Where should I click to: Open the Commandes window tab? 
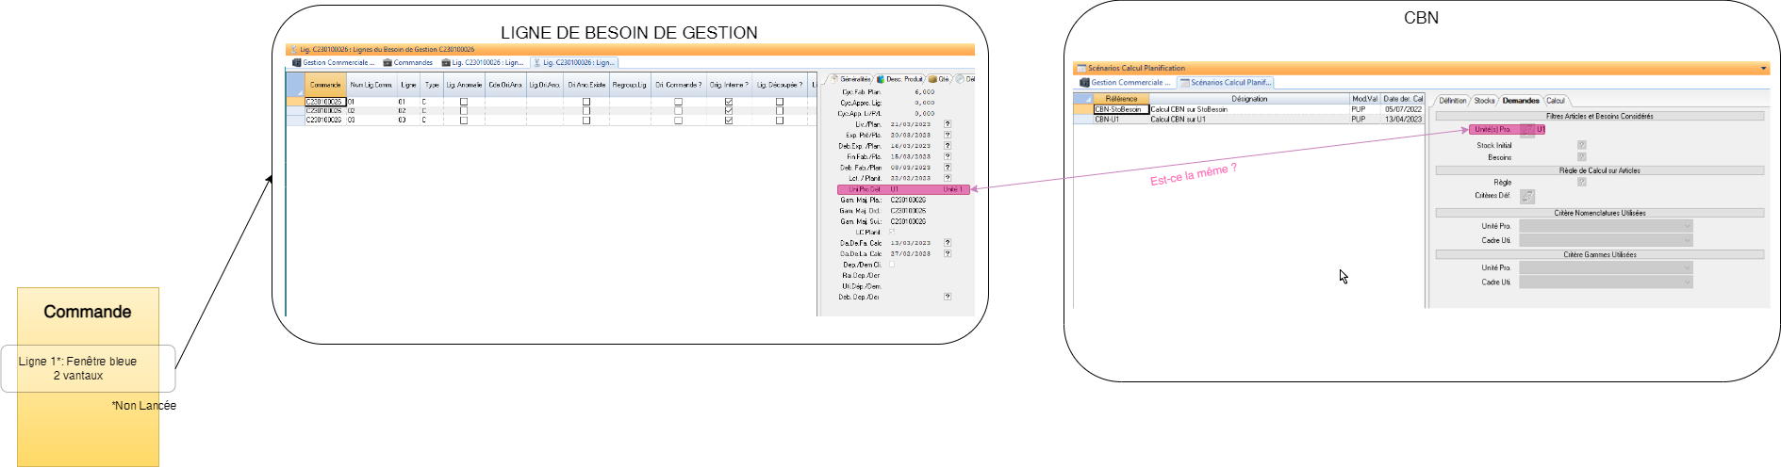click(407, 63)
